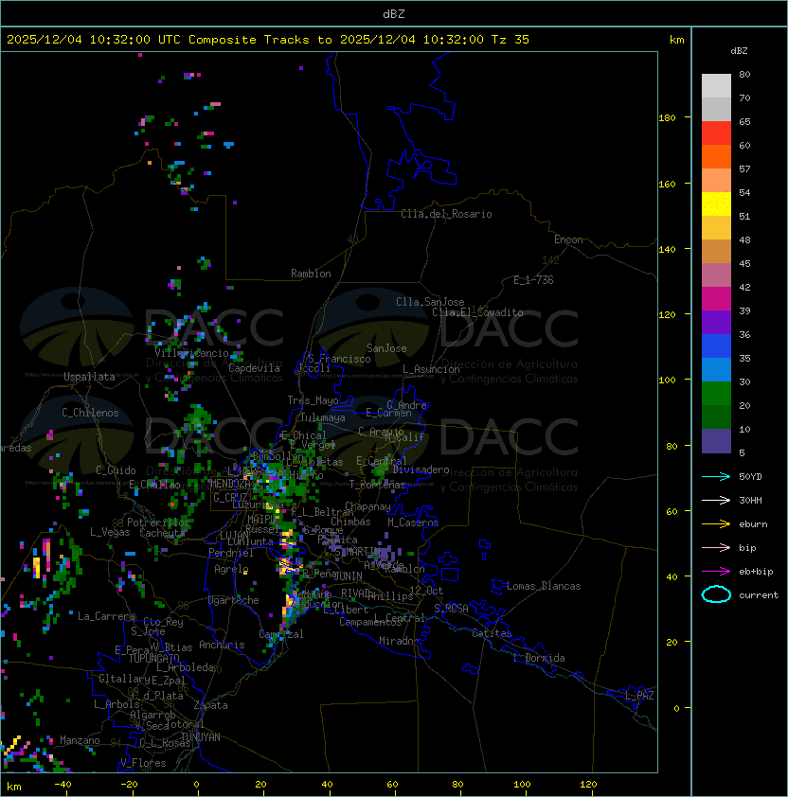This screenshot has height=797, width=788.
Task: Click the TUPUNGATO map label
Action: [153, 659]
